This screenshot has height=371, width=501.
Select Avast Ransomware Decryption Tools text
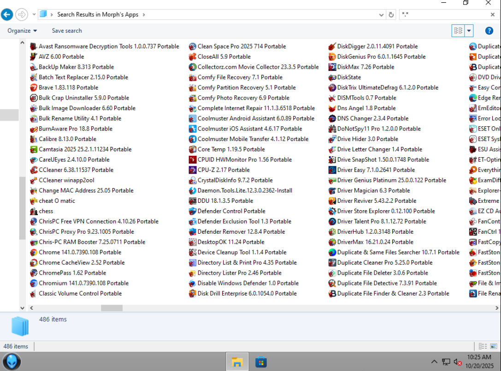(x=109, y=47)
